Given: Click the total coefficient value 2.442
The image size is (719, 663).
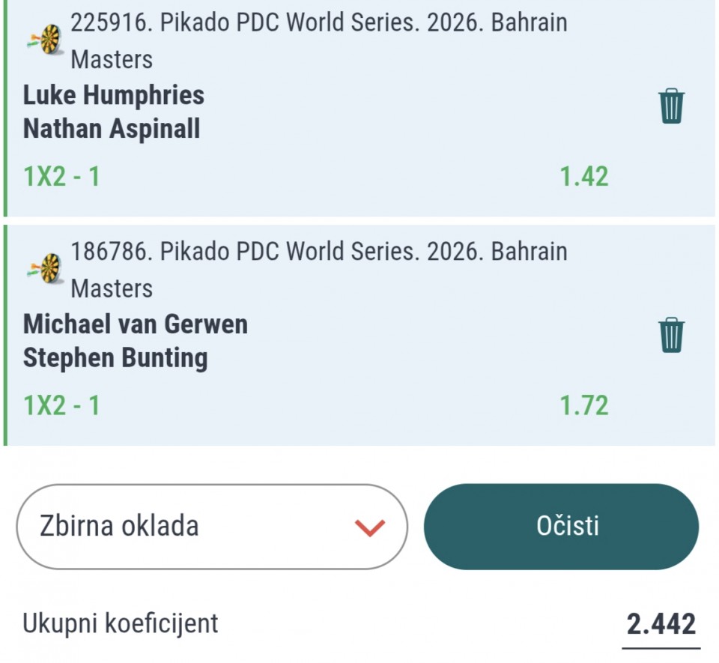Looking at the screenshot, I should pos(661,623).
